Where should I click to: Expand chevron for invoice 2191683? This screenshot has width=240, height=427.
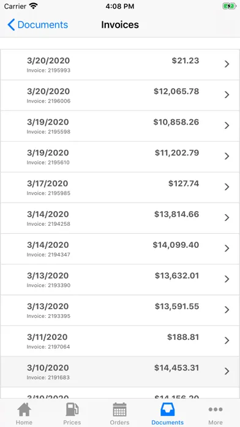pos(227,371)
